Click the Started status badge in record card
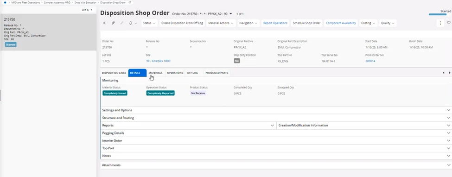The height and width of the screenshot is (177, 452). pyautogui.click(x=11, y=44)
